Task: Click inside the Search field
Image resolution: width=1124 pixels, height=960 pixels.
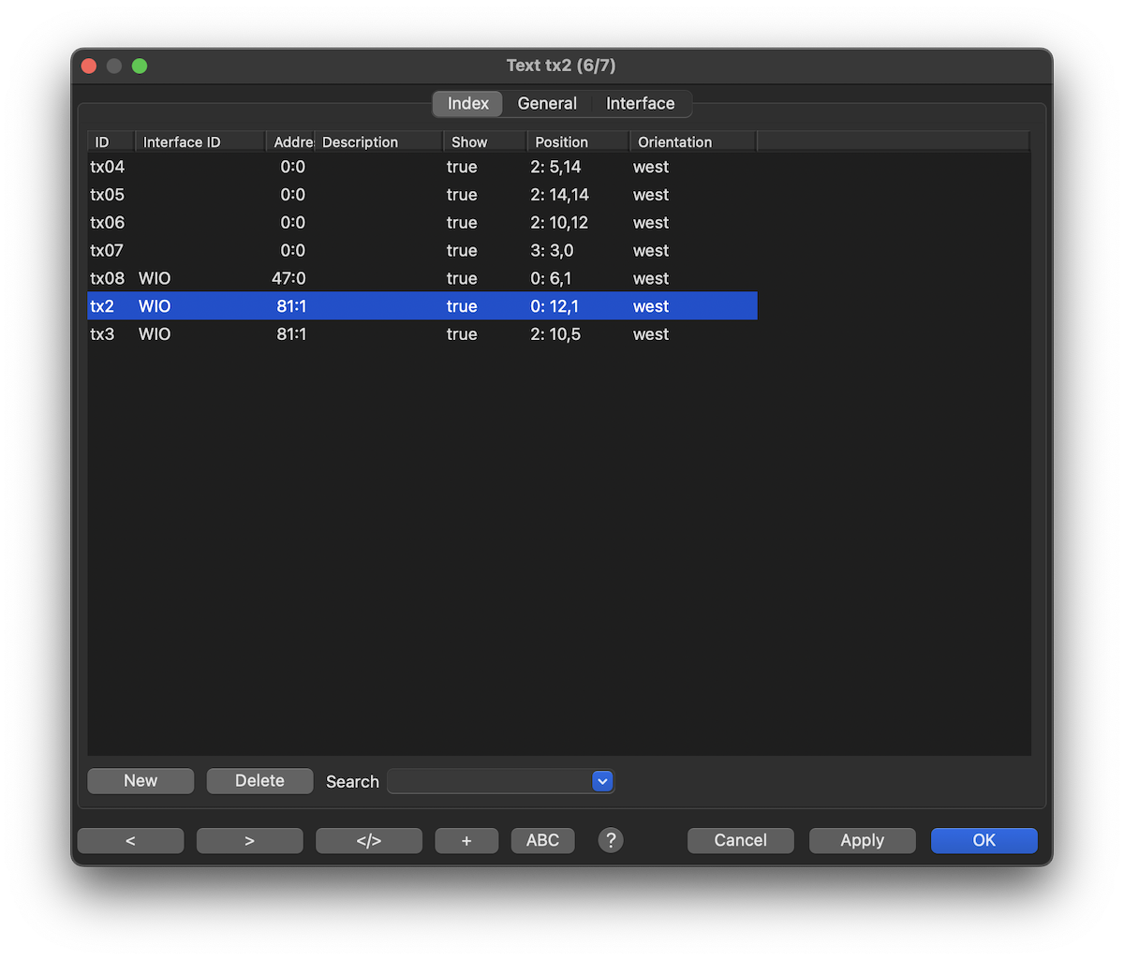Action: coord(489,781)
